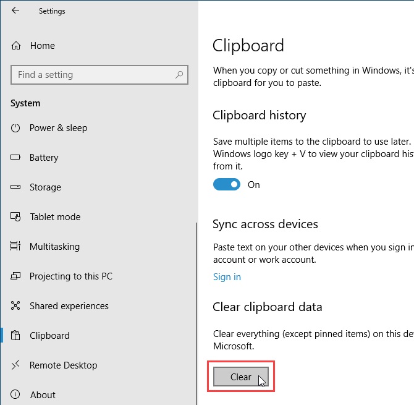Open the Home icon in sidebar
This screenshot has height=405, width=414.
tap(16, 46)
